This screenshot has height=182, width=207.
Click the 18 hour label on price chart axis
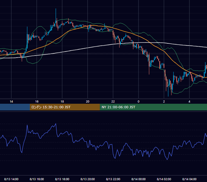tap(62, 102)
